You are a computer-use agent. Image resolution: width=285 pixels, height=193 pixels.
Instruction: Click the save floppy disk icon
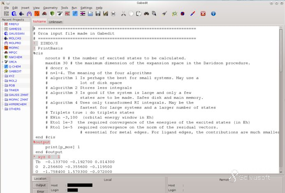98,14
